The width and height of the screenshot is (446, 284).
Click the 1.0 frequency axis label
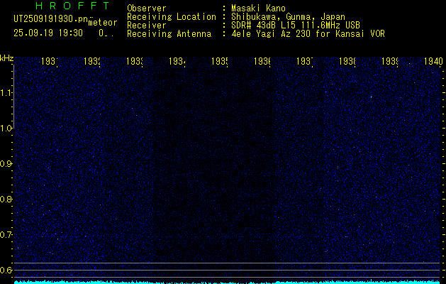[6, 129]
